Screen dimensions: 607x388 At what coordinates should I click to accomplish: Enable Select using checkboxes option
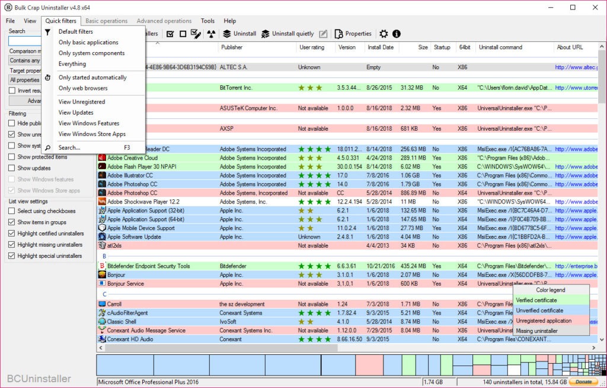click(12, 211)
